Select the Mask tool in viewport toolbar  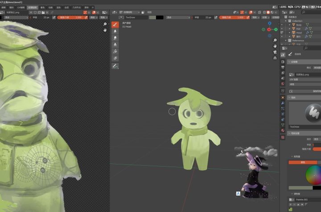[x=115, y=58]
